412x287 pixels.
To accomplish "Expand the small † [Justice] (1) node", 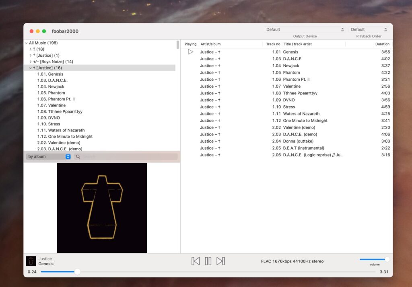I will coord(31,55).
